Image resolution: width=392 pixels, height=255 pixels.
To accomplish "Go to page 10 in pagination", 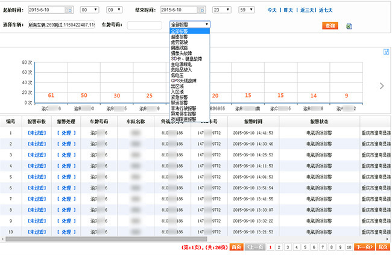I will pos(349,247).
